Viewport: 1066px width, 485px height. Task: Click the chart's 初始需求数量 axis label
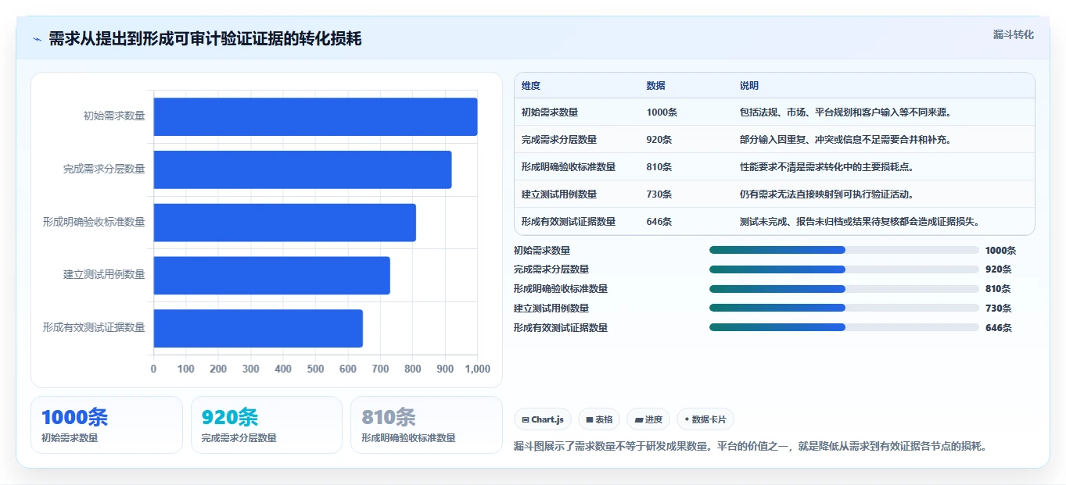point(114,116)
